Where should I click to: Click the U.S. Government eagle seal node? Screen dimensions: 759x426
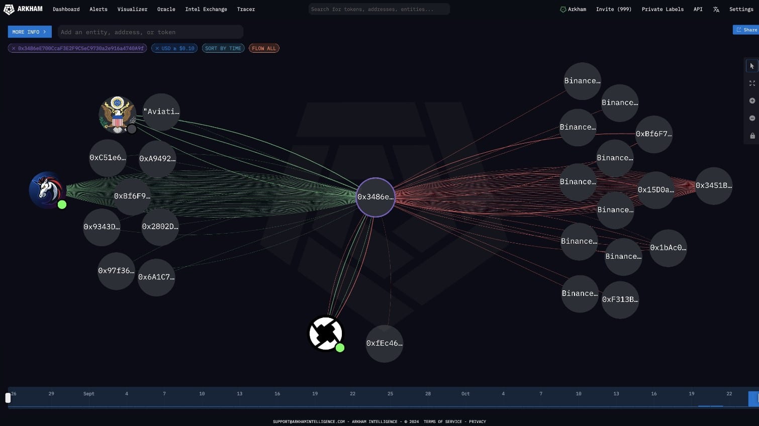coord(117,115)
